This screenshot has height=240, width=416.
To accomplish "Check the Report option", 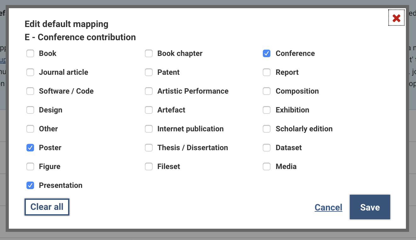I will 267,72.
